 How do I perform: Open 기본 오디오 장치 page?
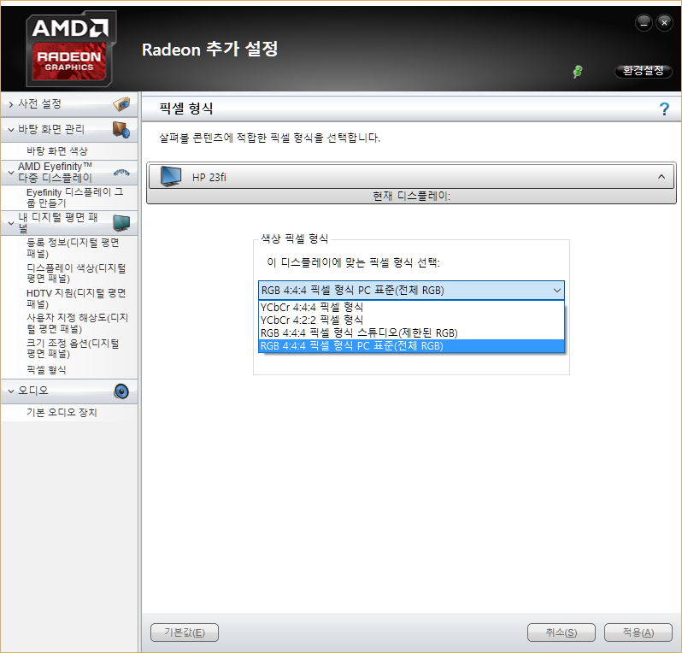pos(62,413)
